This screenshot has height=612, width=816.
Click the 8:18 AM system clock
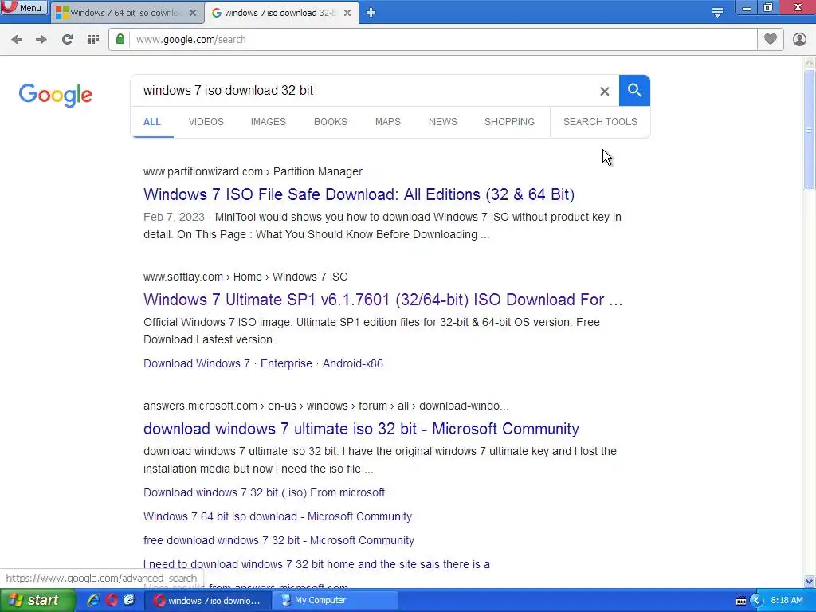[x=787, y=600]
